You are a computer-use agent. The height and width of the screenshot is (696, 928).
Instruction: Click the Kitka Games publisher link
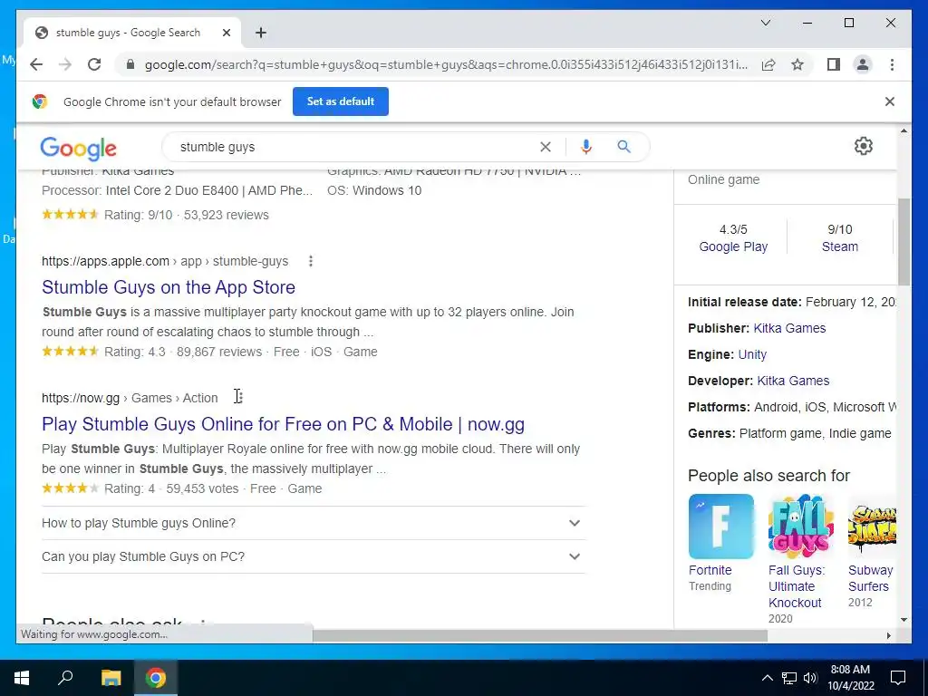point(789,328)
